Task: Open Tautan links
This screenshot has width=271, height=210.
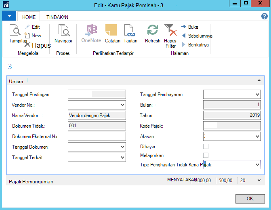Action: tap(130, 34)
